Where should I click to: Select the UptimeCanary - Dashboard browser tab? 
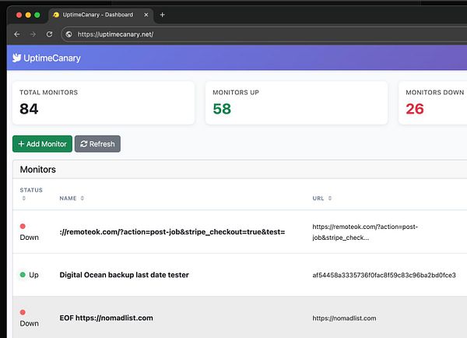click(x=100, y=15)
